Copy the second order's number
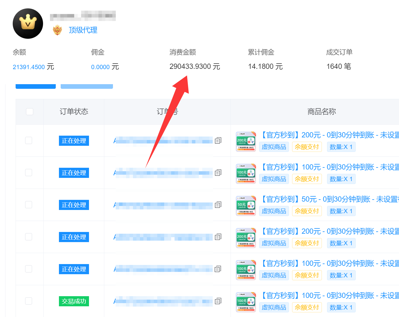The width and height of the screenshot is (399, 317). [x=218, y=173]
